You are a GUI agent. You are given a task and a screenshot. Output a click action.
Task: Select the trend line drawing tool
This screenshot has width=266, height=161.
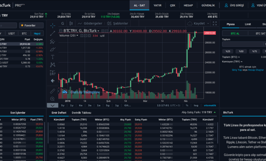[x=52, y=34]
